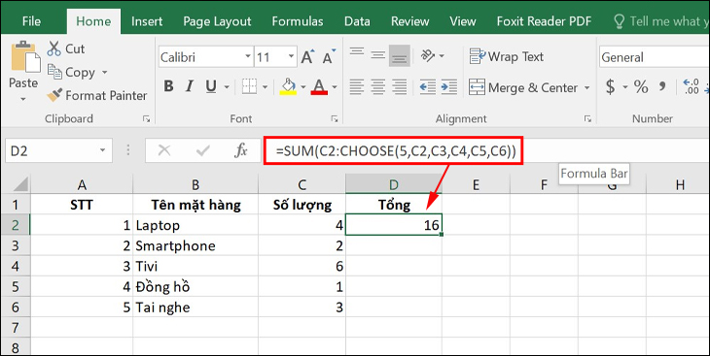The image size is (710, 356).
Task: Expand the Name Box dropdown arrow
Action: 103,150
